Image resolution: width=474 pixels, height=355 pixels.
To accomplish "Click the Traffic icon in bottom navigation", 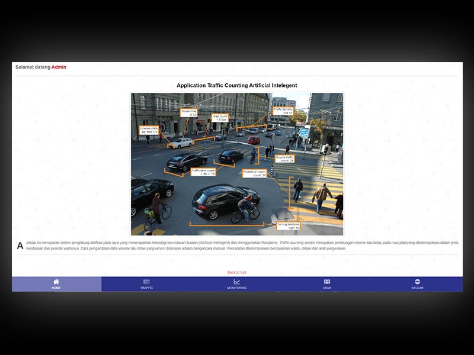I will [x=146, y=282].
